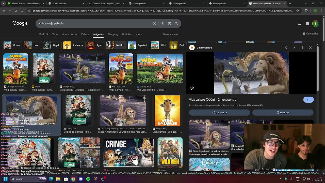Show next image in preview panel
Image resolution: width=325 pixels, height=183 pixels.
294,48
